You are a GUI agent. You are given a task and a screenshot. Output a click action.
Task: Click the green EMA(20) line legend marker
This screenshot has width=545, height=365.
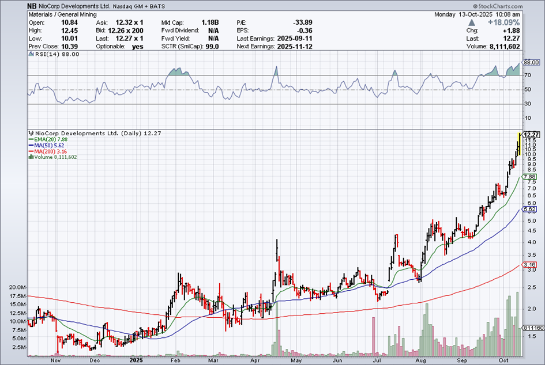point(31,139)
